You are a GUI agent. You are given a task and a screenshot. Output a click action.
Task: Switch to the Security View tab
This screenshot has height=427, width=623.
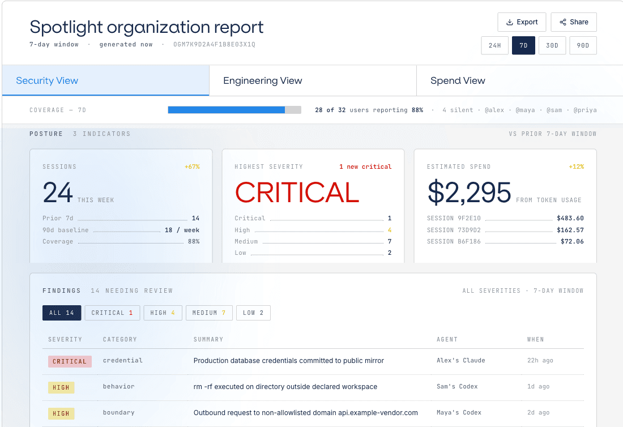[x=106, y=80]
